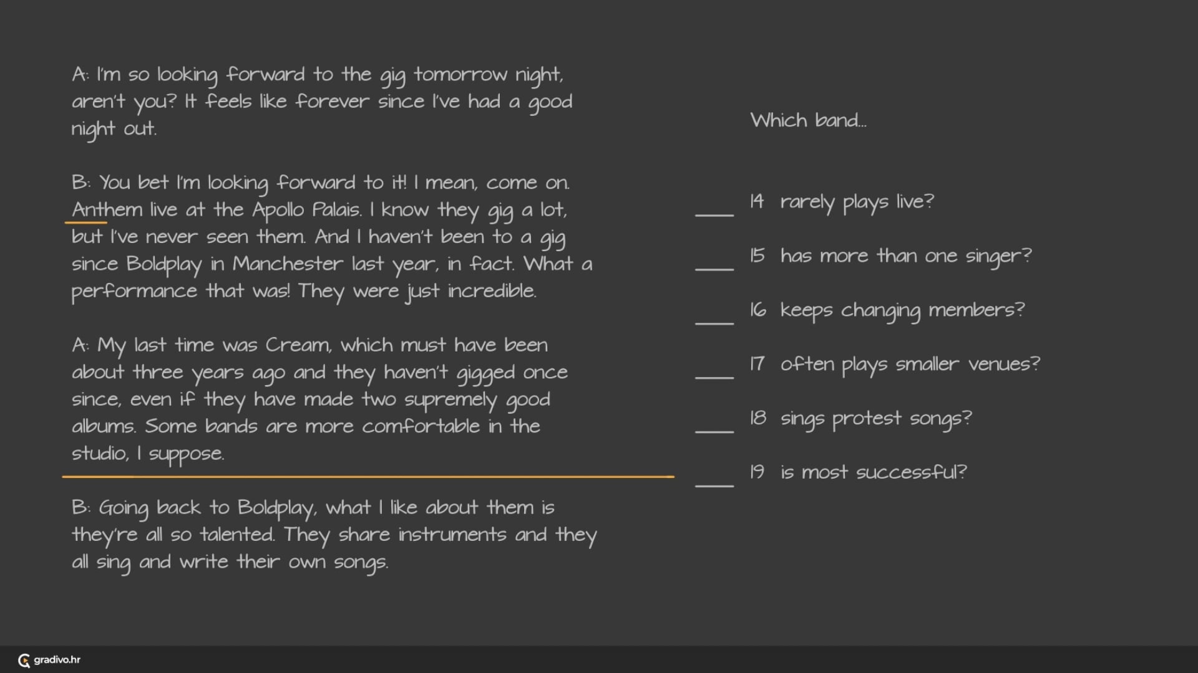This screenshot has height=673, width=1198.
Task: Open the gradivo.hr link text
Action: tap(57, 660)
